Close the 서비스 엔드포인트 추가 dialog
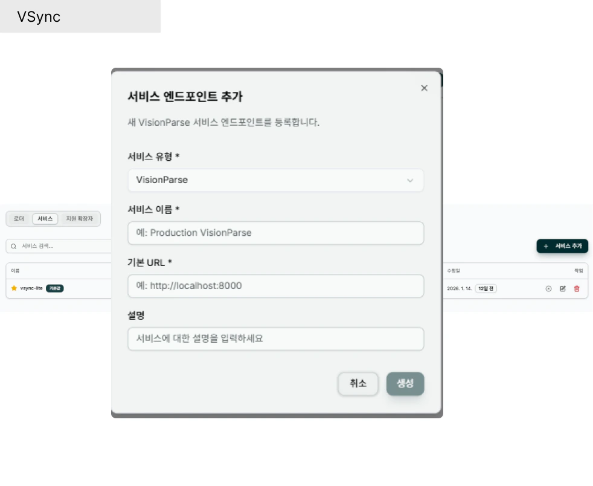This screenshot has width=593, height=486. point(424,88)
